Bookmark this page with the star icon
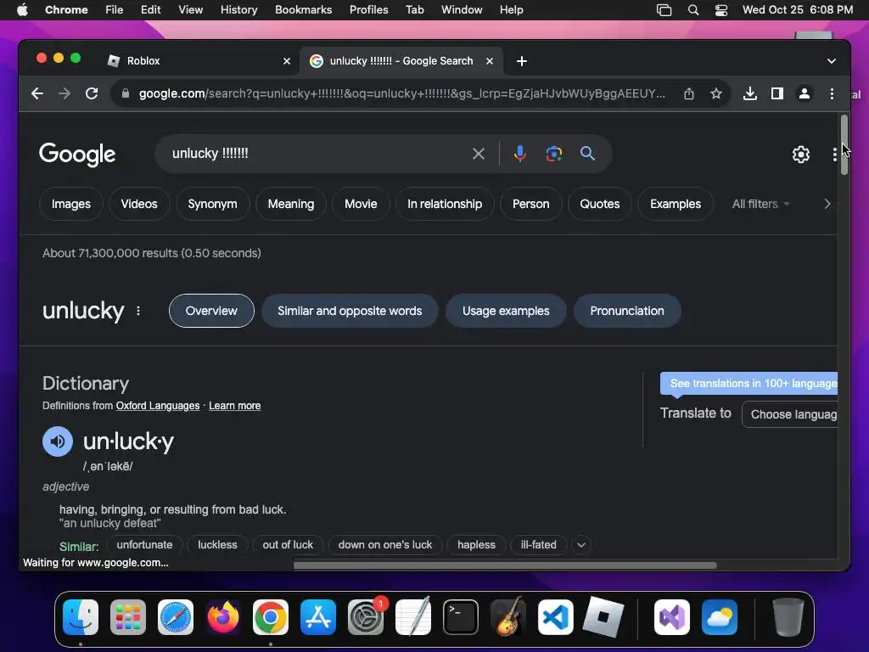 pyautogui.click(x=716, y=93)
